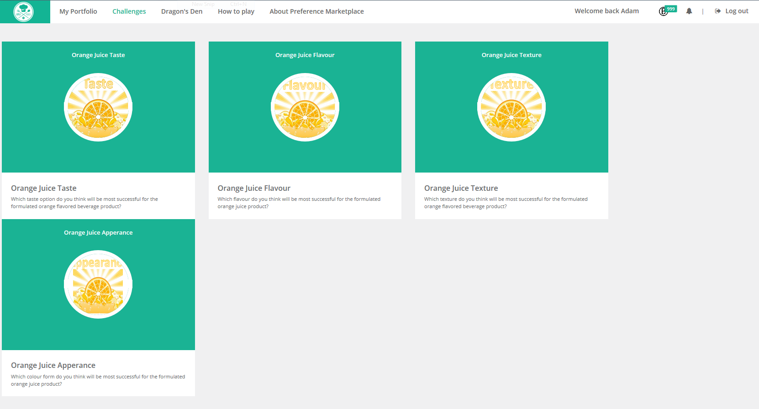Viewport: 759px width, 409px height.
Task: Click green banner title Orange Juice Texture
Action: point(511,55)
